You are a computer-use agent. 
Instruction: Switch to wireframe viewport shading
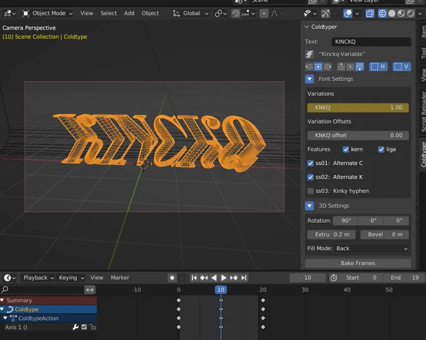click(x=382, y=13)
